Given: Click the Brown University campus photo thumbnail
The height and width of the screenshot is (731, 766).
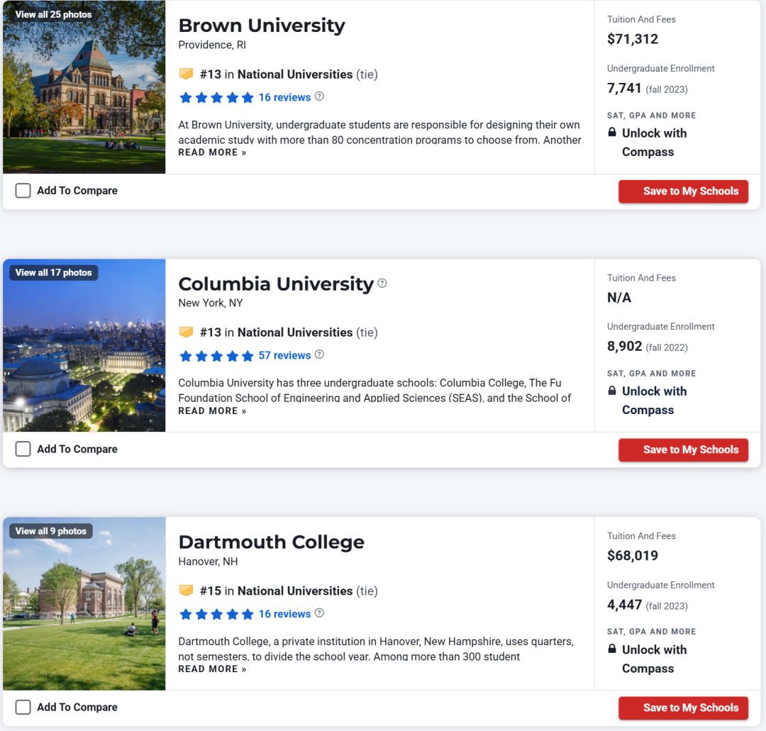Looking at the screenshot, I should pyautogui.click(x=84, y=87).
